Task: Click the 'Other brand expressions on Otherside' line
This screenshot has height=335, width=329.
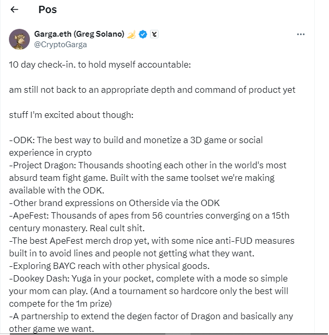Action: pyautogui.click(x=114, y=203)
